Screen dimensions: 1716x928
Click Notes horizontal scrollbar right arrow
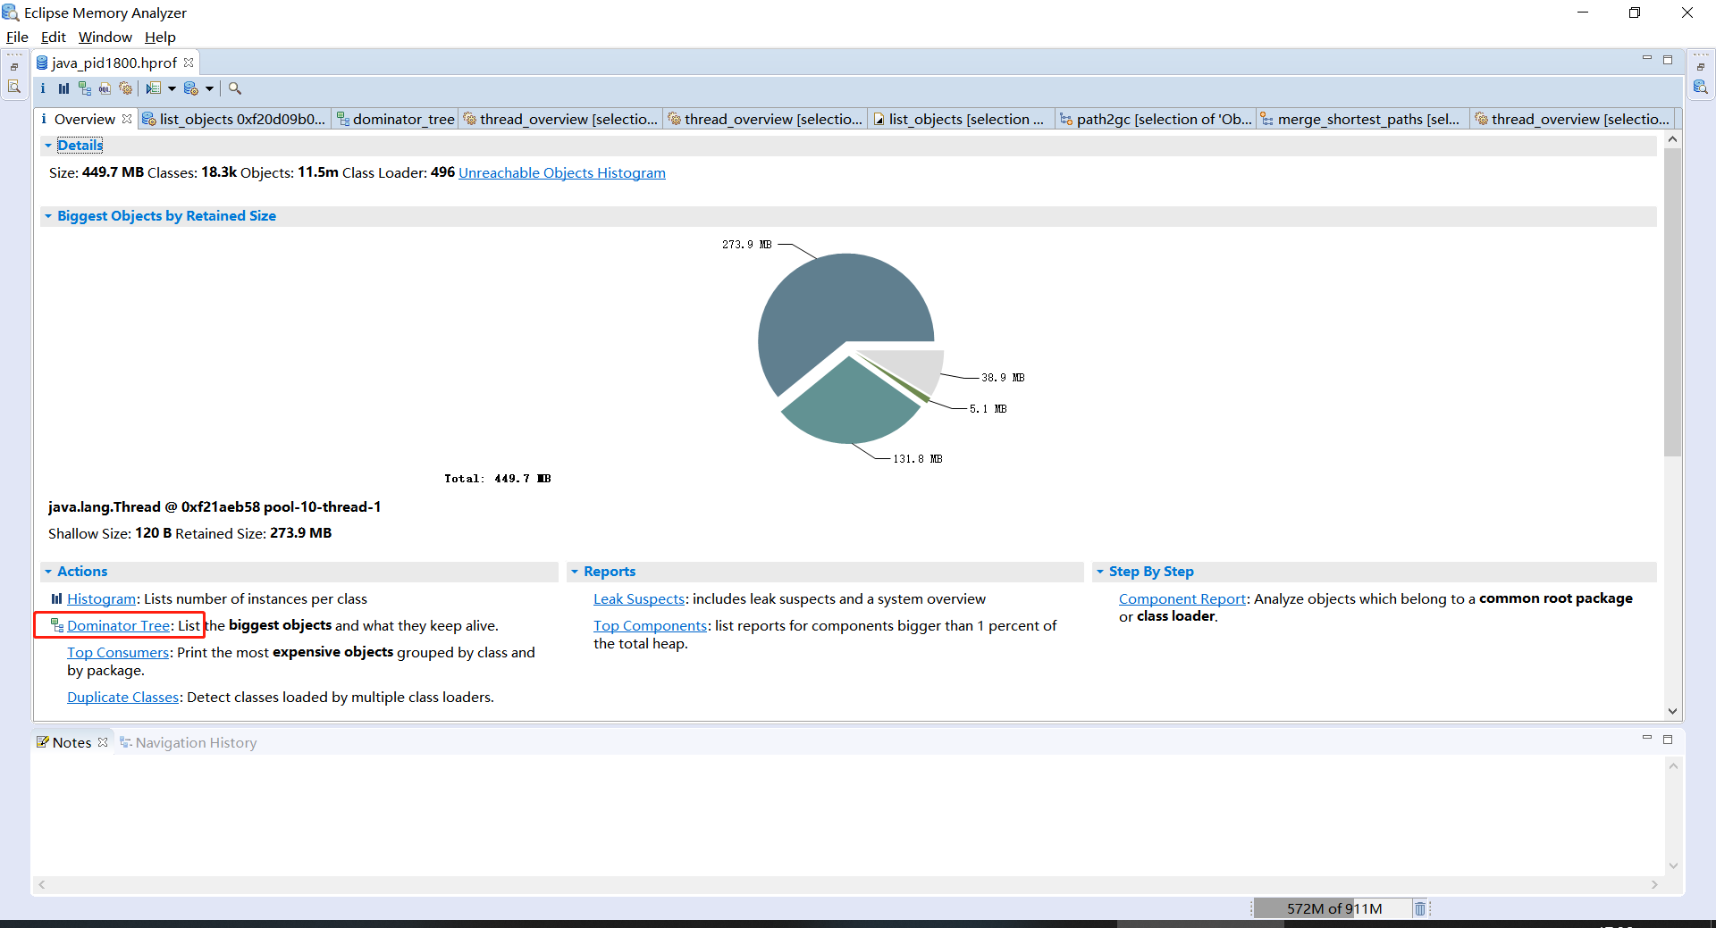click(x=1654, y=884)
